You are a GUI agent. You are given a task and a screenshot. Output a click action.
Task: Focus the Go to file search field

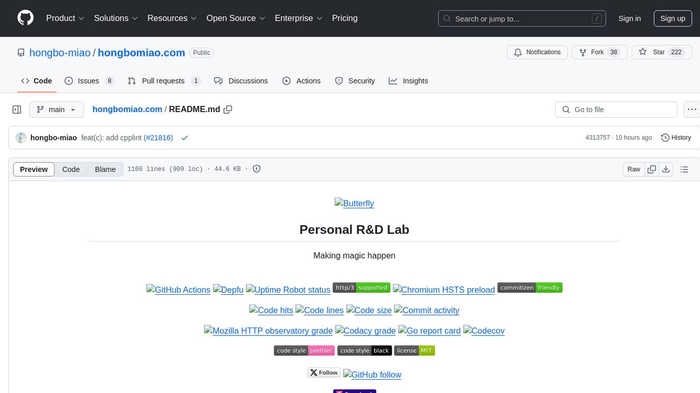[x=616, y=110]
